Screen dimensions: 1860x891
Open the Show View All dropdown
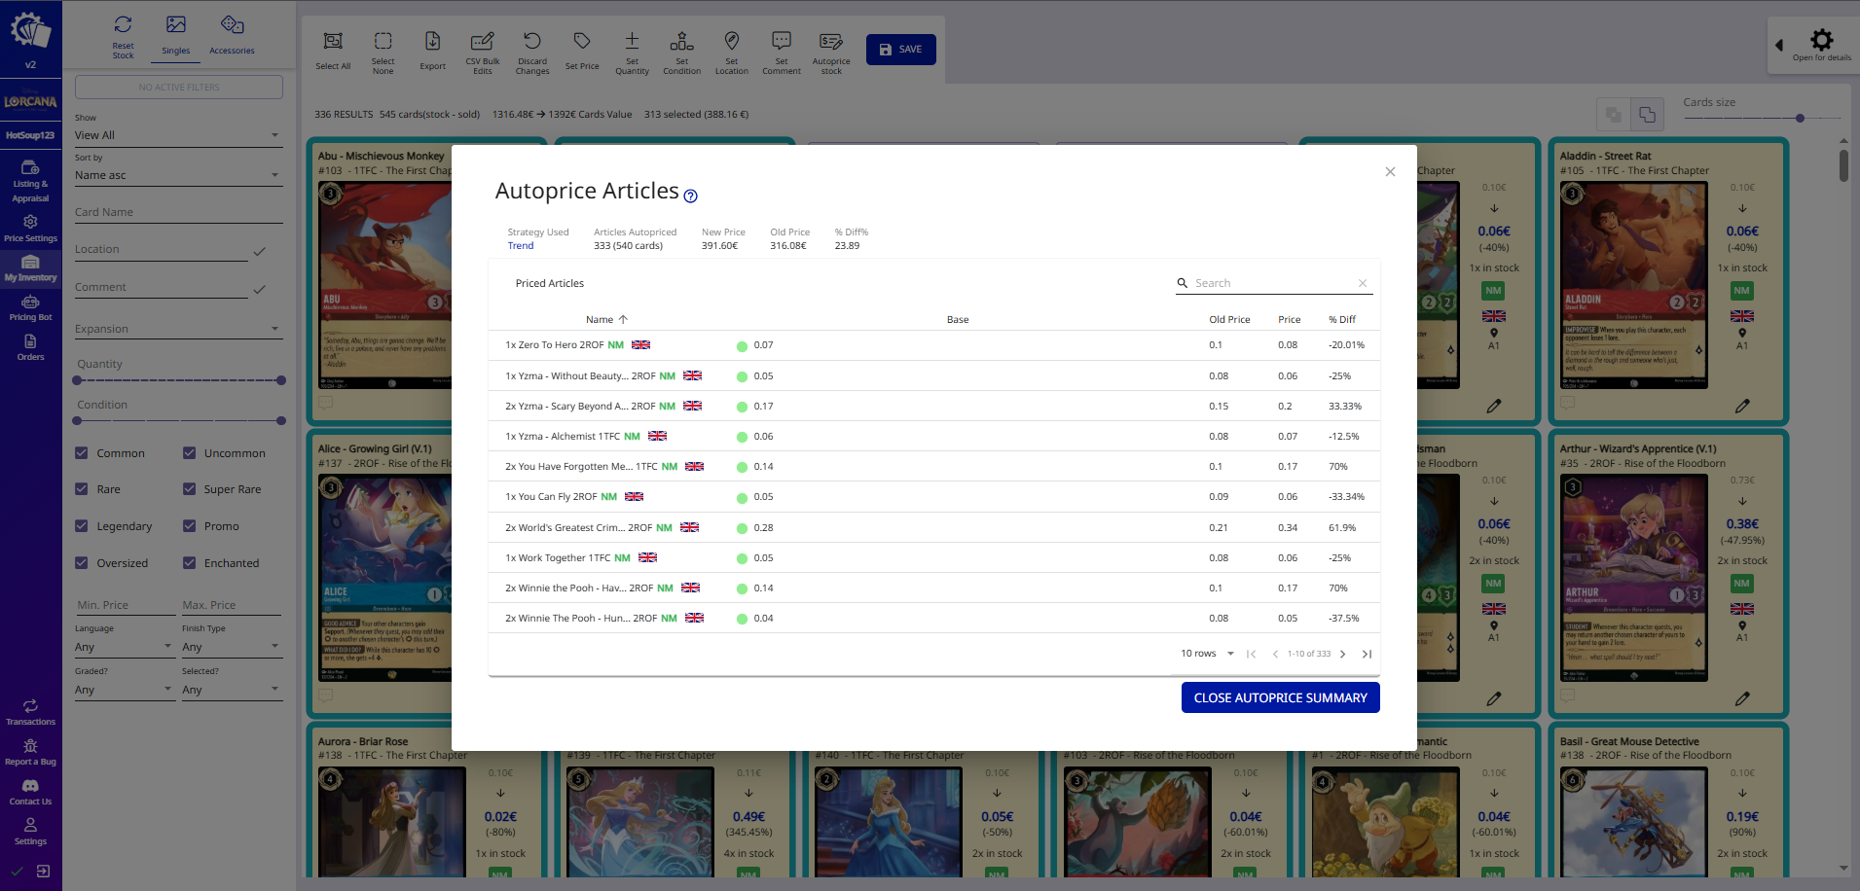[179, 135]
